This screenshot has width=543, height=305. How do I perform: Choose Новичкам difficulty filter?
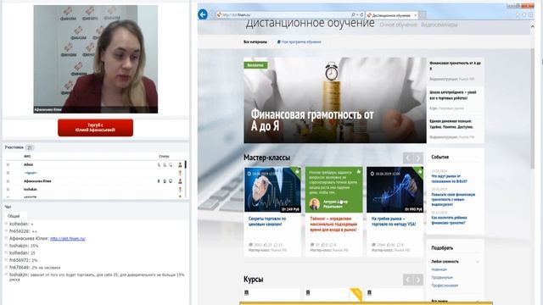tap(439, 269)
